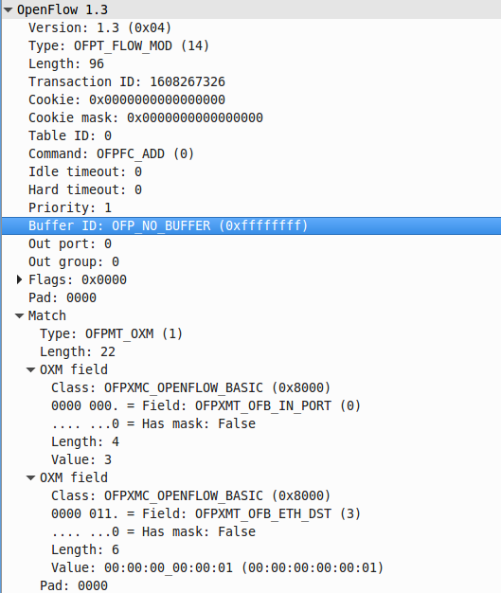This screenshot has width=501, height=593.
Task: Collapse the OXM field containing ETH_DST
Action: point(31,478)
